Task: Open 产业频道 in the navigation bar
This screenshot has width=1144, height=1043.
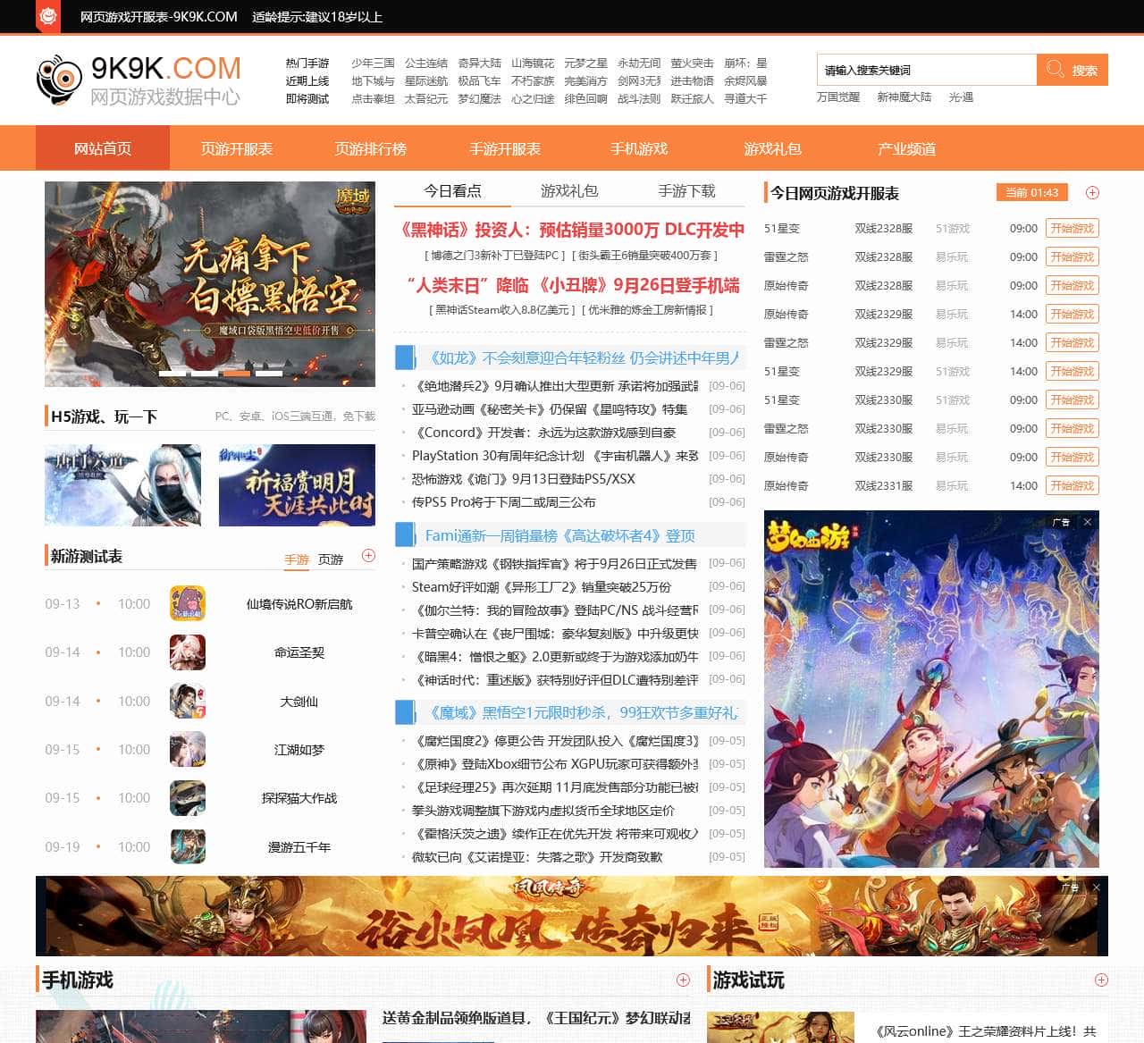Action: coord(907,148)
